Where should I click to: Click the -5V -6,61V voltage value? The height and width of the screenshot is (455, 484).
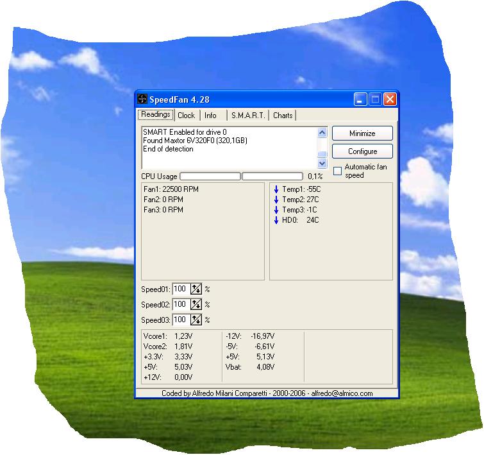pyautogui.click(x=265, y=346)
